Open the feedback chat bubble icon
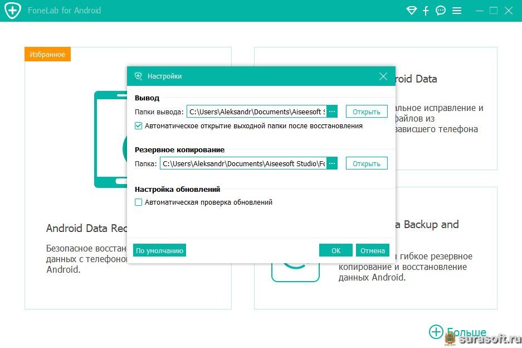 pos(441,11)
